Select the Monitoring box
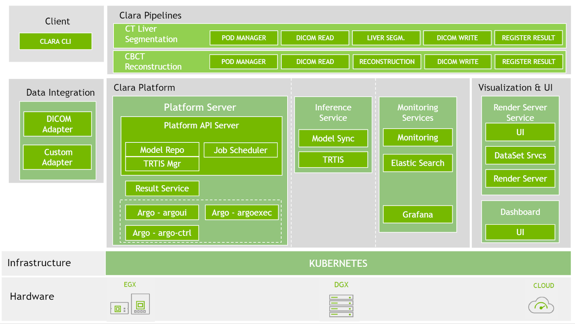The image size is (575, 324). [x=418, y=137]
